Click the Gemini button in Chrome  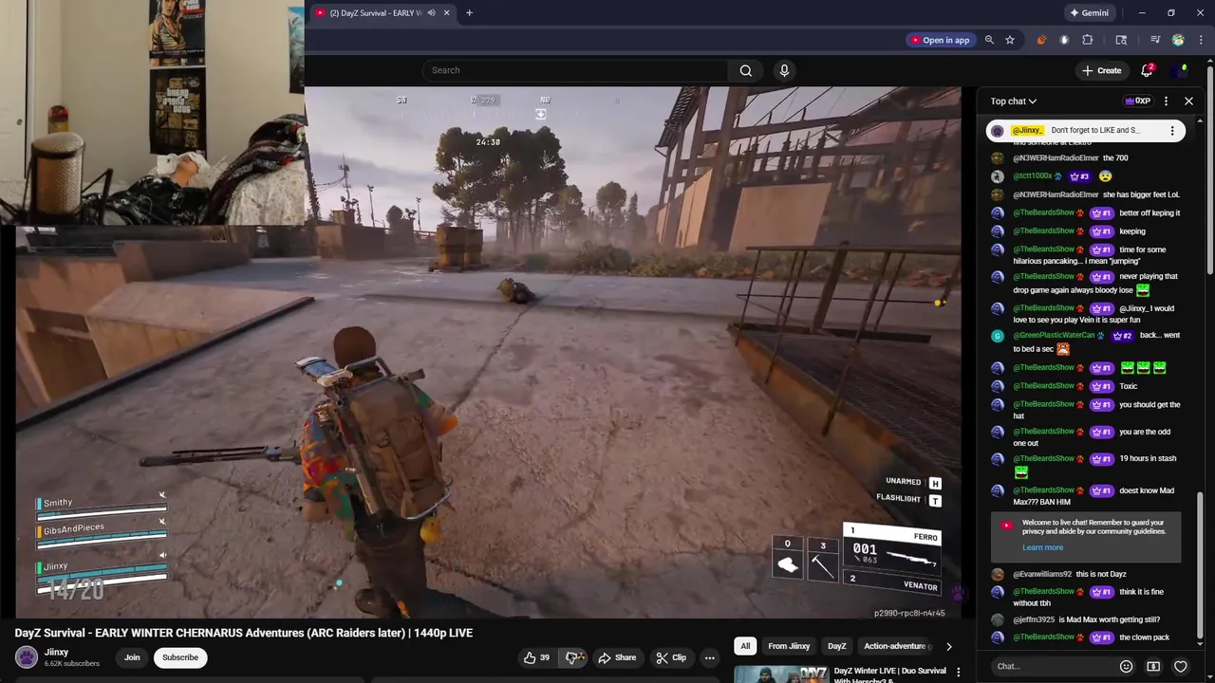(x=1089, y=13)
